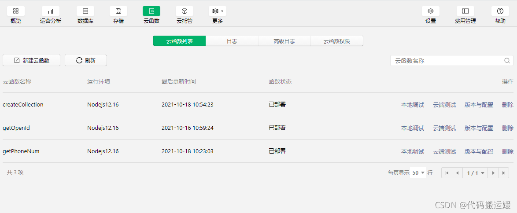Viewport: 517px width, 213px height.
Task: Open 本地调试 for createCollection
Action: [413, 105]
